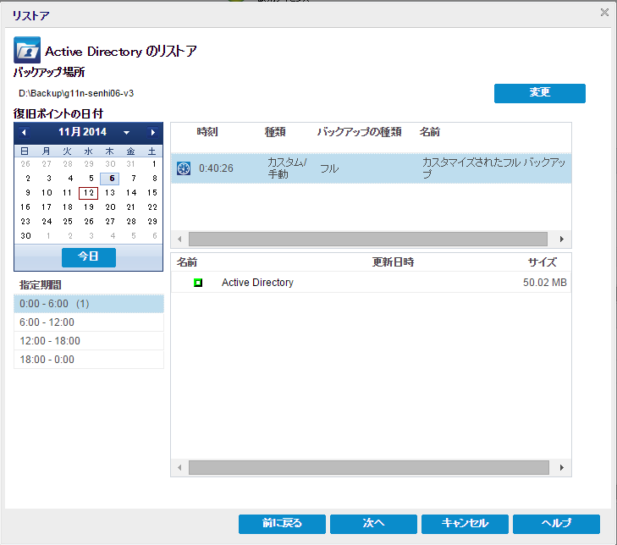This screenshot has width=617, height=545.
Task: Click the 次へ button
Action: click(373, 524)
